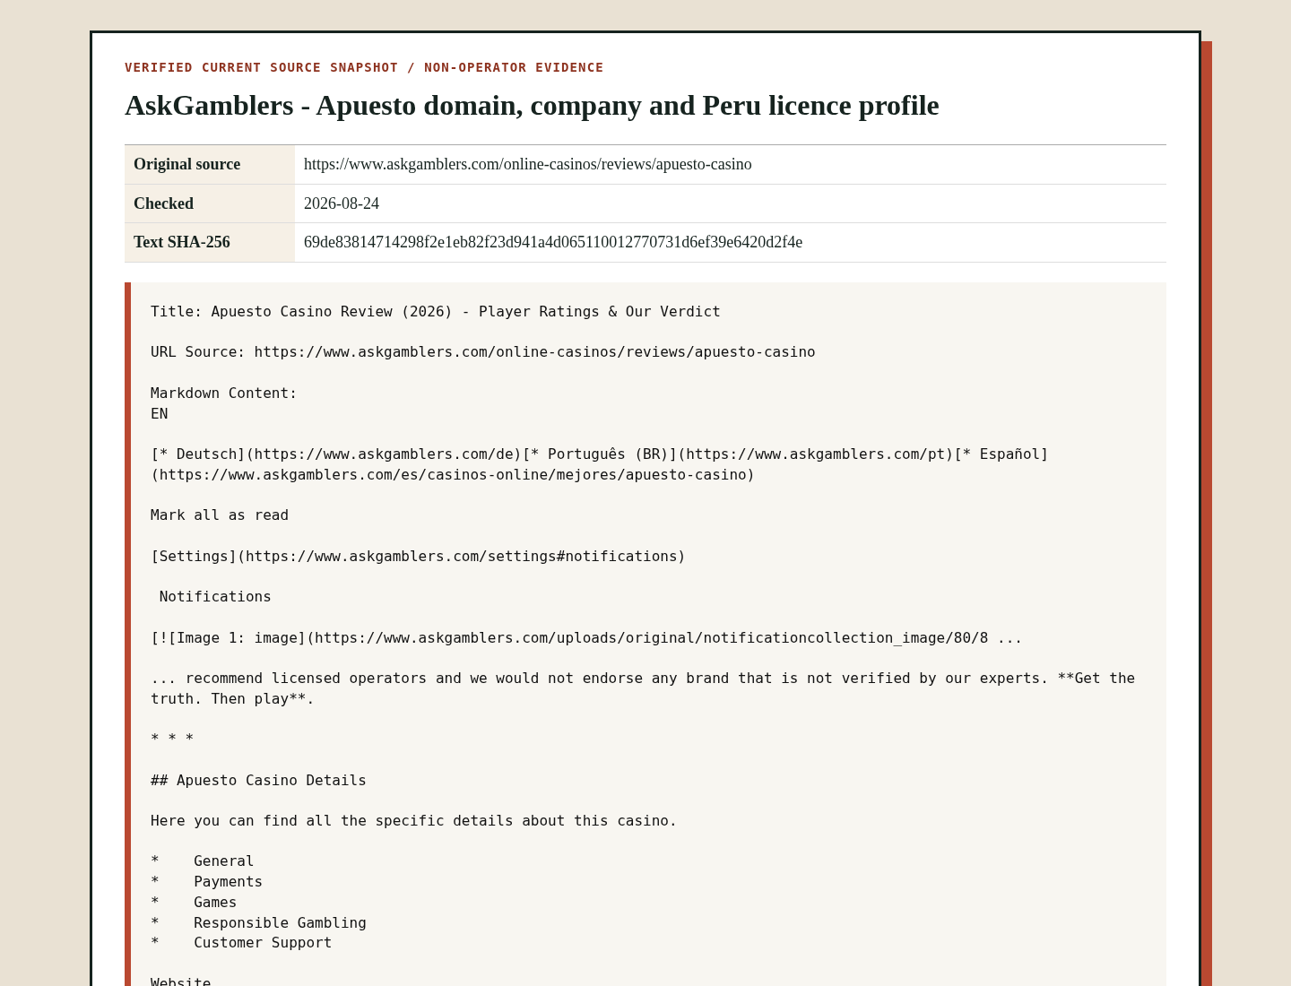Click the SHA-256 hash value starting '69de8381'
The image size is (1291, 986).
click(553, 242)
